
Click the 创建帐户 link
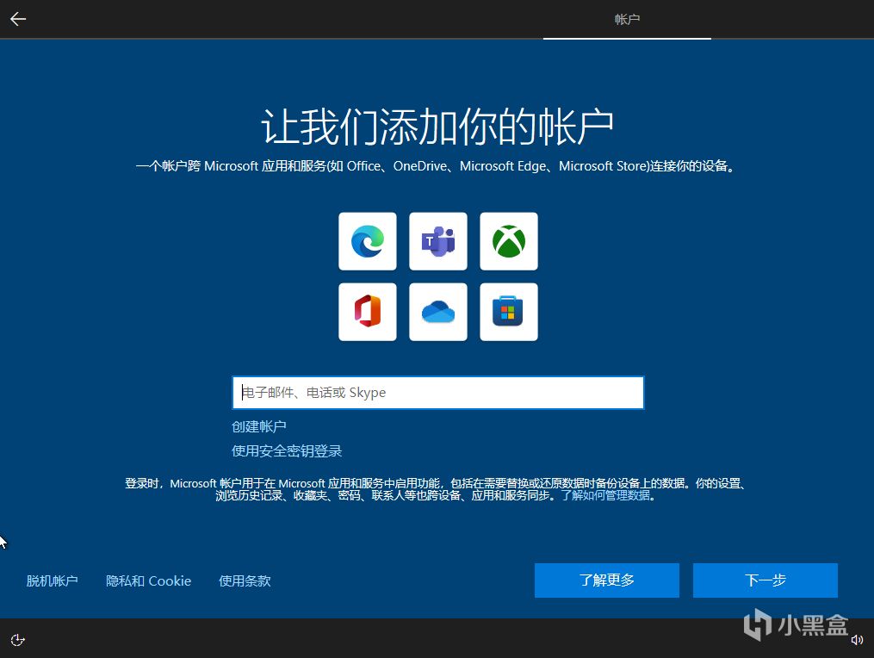pos(259,426)
